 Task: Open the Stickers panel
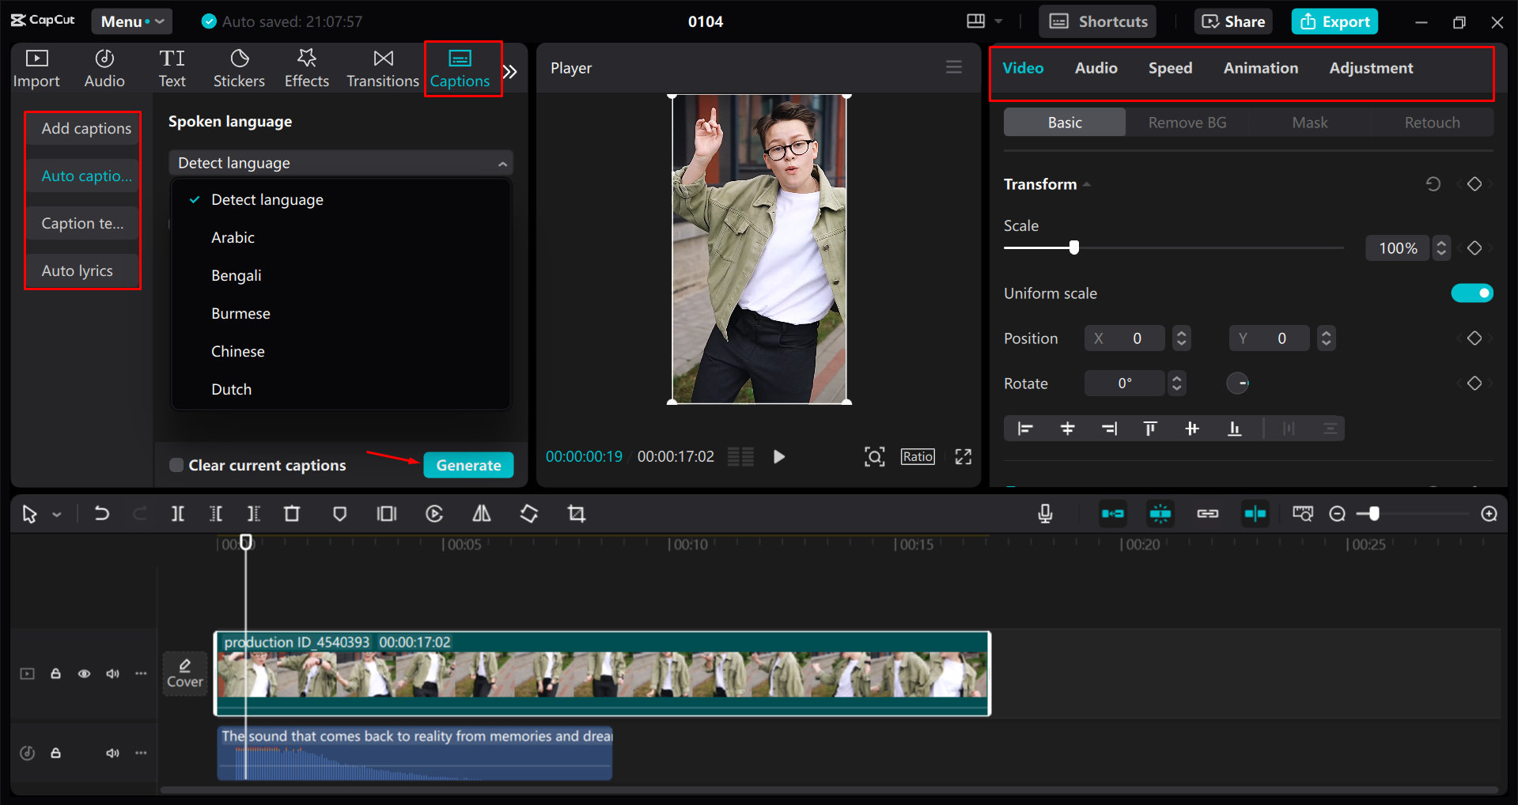[x=239, y=67]
